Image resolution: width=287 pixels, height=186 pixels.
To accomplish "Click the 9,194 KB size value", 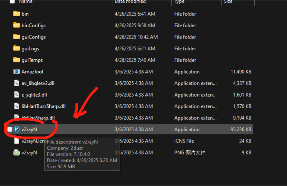I will click(x=242, y=118).
